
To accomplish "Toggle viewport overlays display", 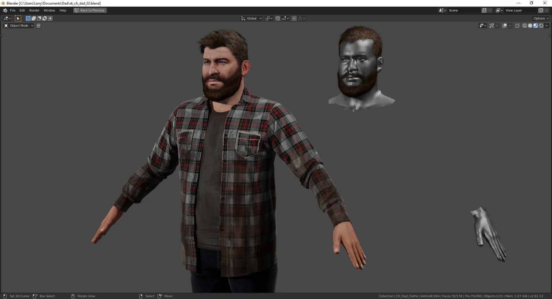I will pyautogui.click(x=505, y=26).
